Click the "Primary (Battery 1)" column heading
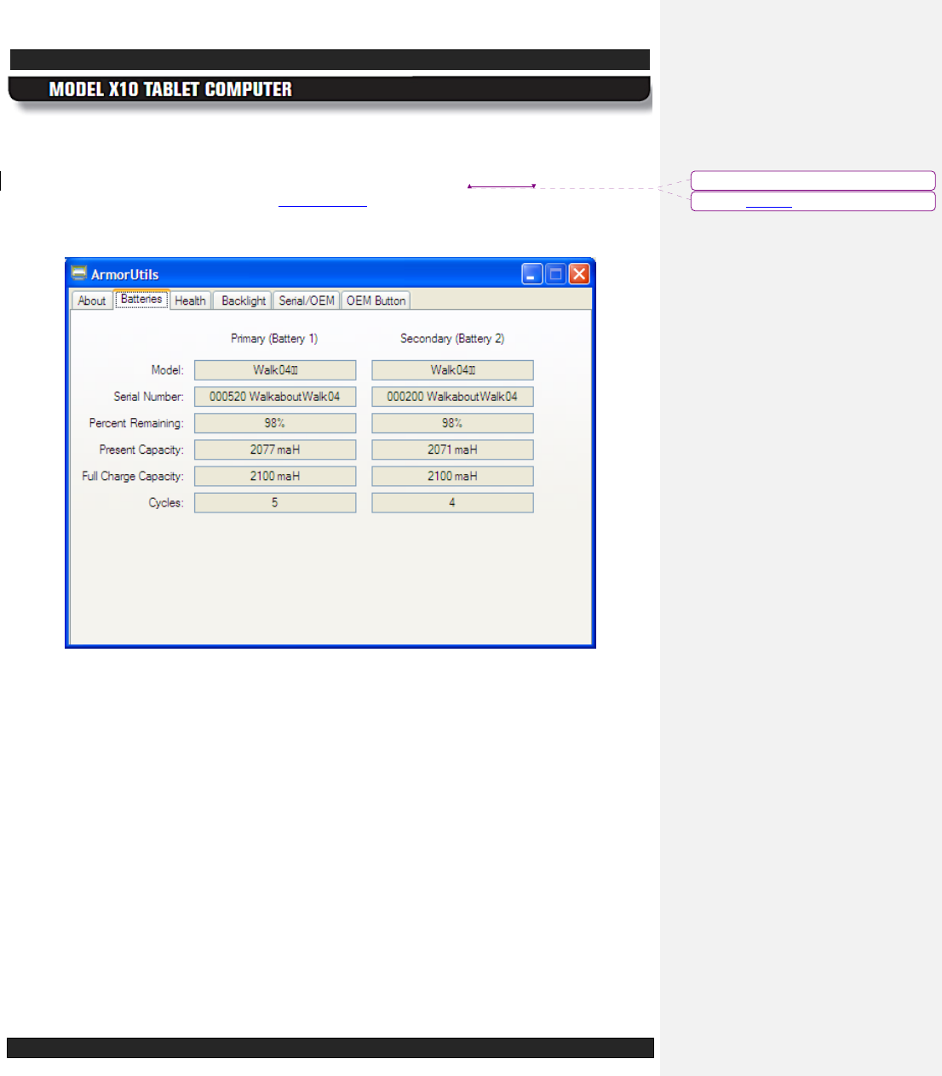 (274, 339)
